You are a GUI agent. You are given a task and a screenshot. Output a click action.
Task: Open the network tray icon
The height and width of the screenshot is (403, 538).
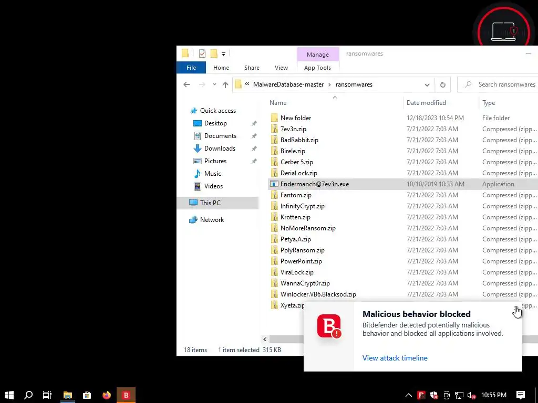459,396
